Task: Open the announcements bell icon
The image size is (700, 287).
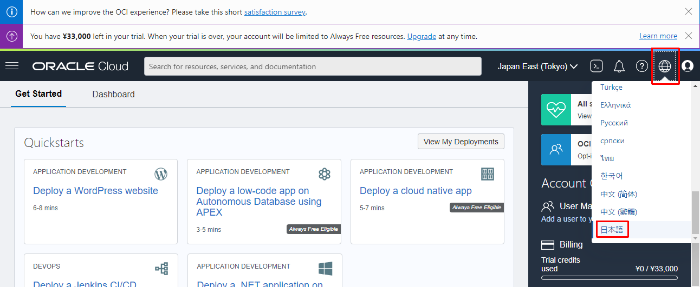Action: 619,66
